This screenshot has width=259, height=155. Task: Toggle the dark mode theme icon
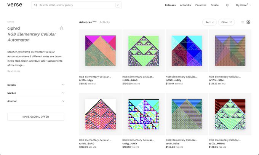click(x=227, y=5)
